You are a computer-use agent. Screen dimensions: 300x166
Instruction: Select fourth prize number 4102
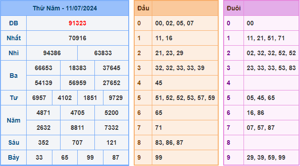coord(65,98)
